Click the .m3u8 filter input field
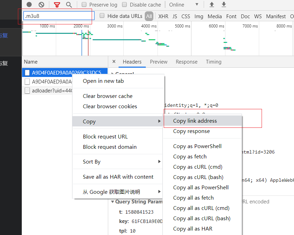Image resolution: width=294 pixels, height=235 pixels. (x=59, y=16)
